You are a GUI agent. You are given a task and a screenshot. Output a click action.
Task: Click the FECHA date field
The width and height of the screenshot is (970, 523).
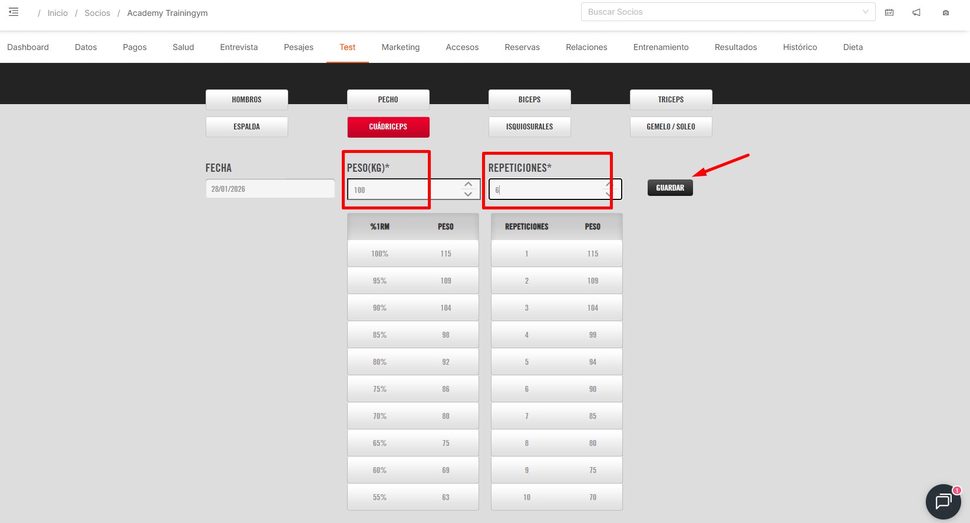click(x=270, y=189)
